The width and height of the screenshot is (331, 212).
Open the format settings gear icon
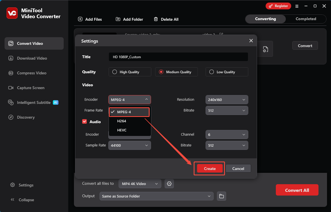(169, 184)
